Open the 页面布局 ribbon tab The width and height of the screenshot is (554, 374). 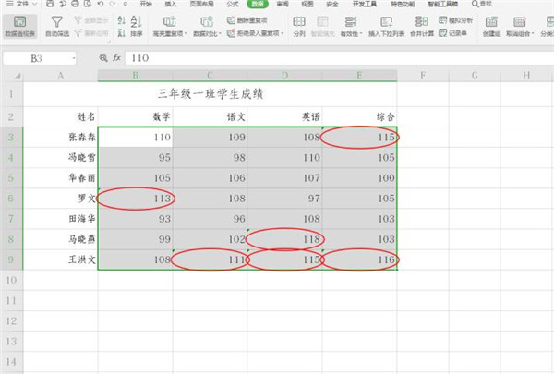click(200, 5)
